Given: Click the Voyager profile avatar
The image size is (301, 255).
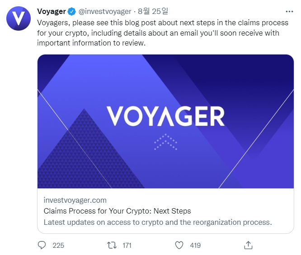Looking at the screenshot, I should click(19, 18).
